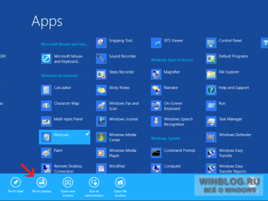Click the Microsoft Mouse and Key... heading
The width and height of the screenshot is (268, 201).
64,44
